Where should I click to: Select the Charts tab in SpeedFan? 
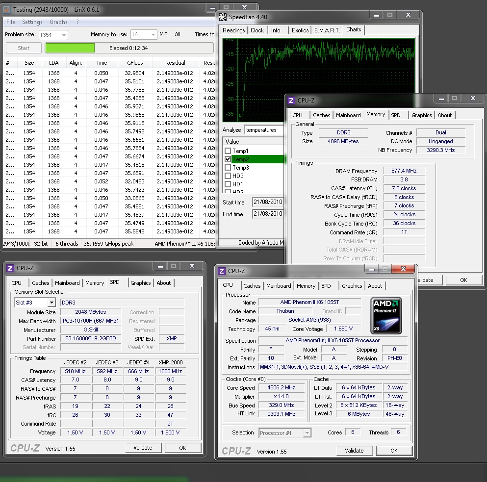pos(354,29)
